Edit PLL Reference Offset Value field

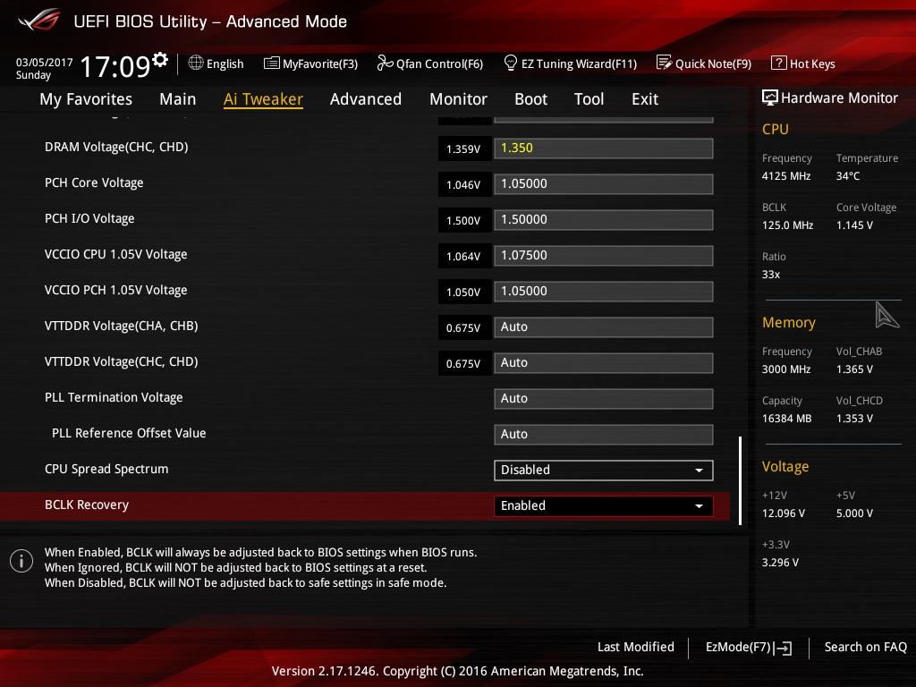(x=604, y=435)
